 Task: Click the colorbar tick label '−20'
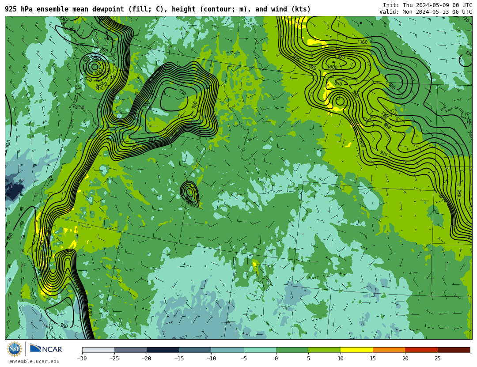[x=146, y=359]
